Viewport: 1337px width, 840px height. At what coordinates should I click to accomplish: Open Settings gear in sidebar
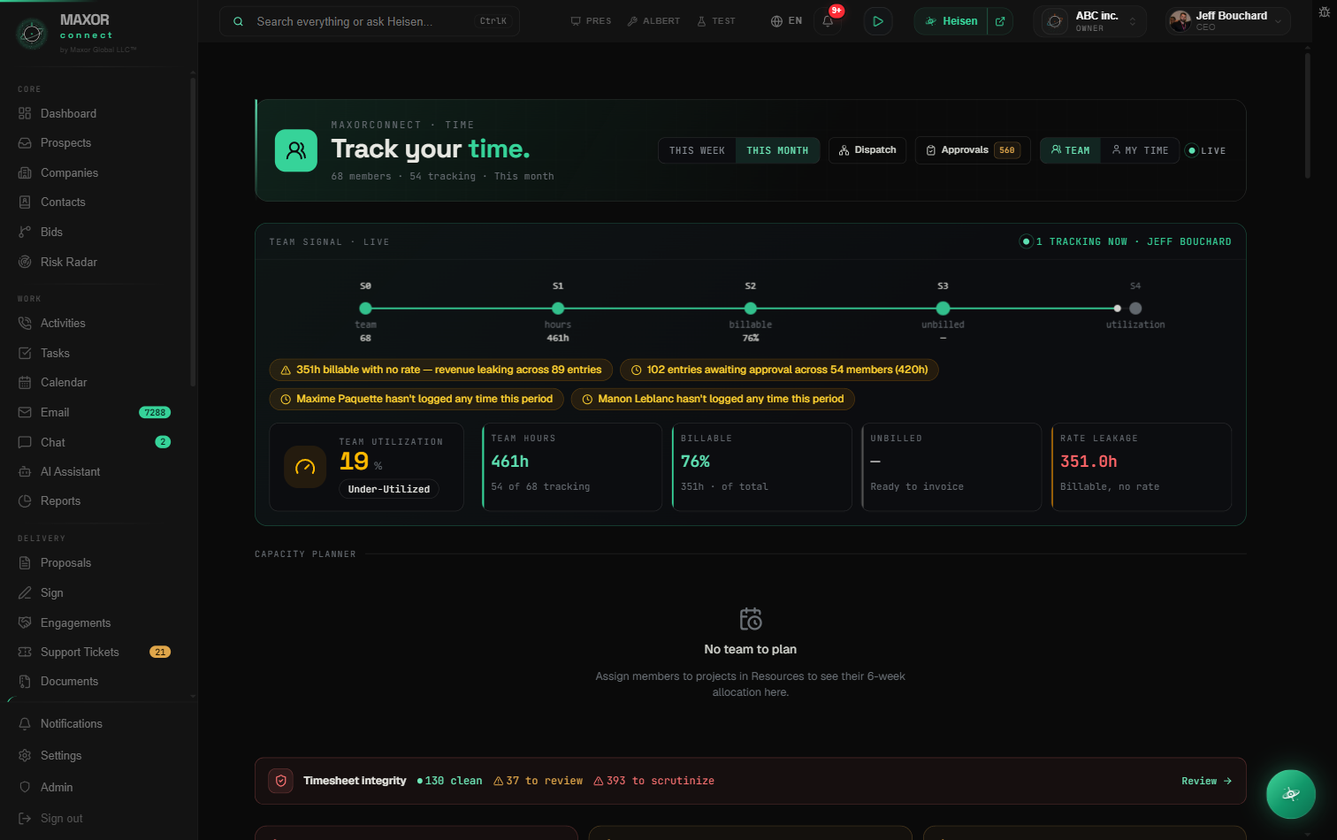coord(25,755)
